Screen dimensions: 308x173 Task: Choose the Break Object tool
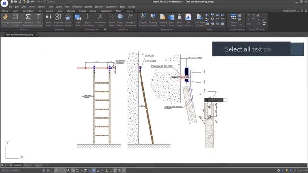pyautogui.click(x=112, y=20)
